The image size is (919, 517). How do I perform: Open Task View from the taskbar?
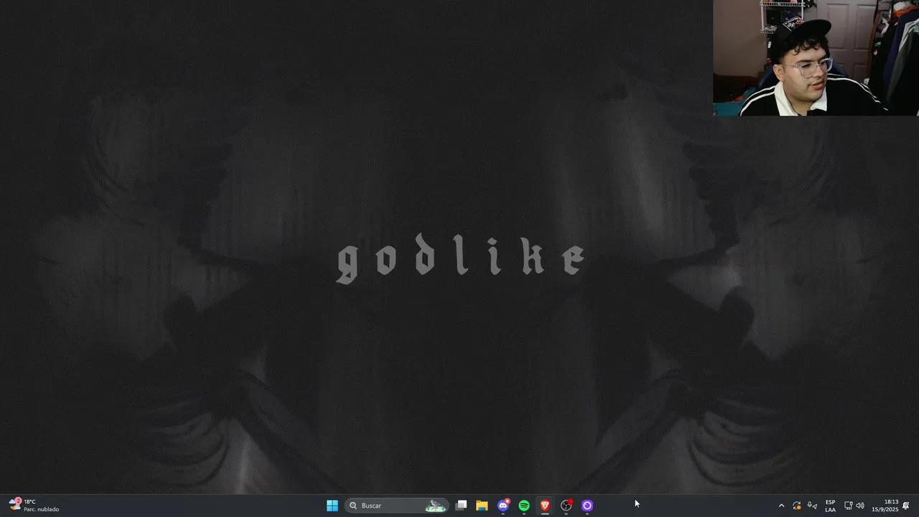tap(462, 506)
